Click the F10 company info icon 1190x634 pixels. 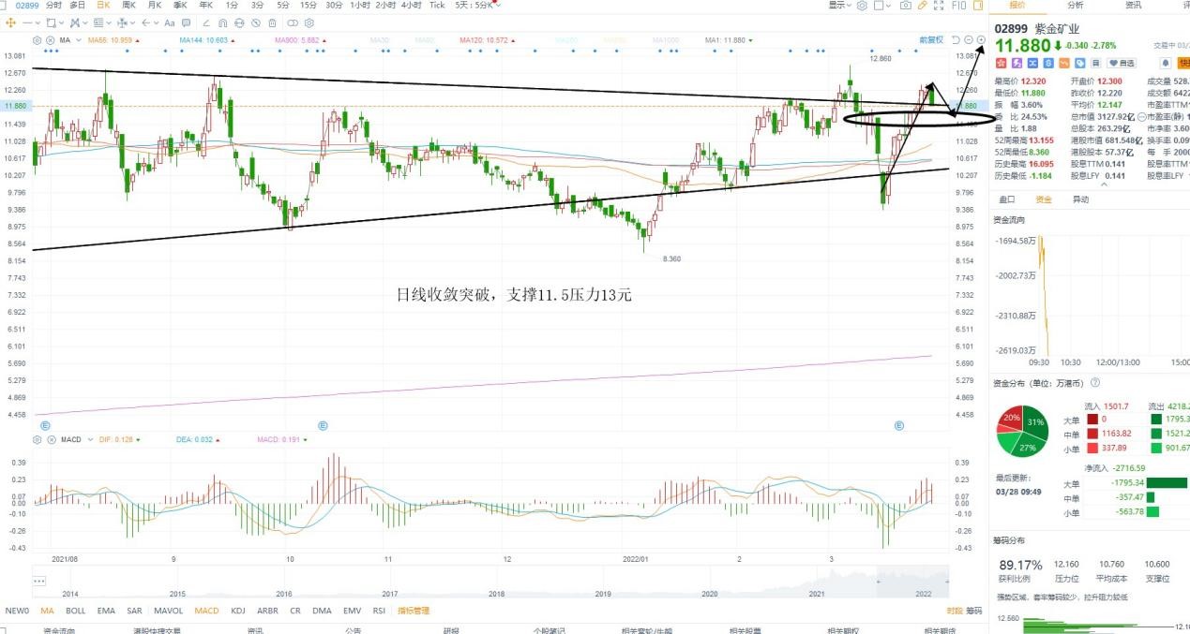[959, 6]
